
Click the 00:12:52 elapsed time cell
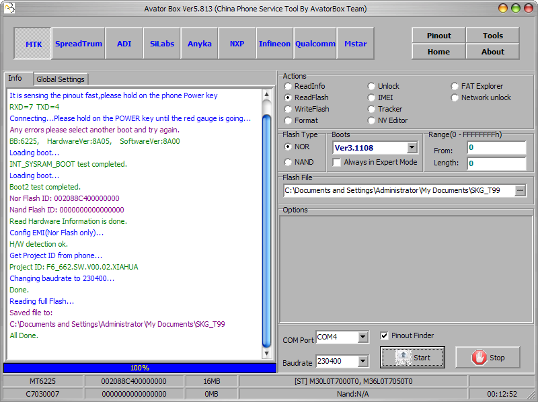[x=502, y=394]
